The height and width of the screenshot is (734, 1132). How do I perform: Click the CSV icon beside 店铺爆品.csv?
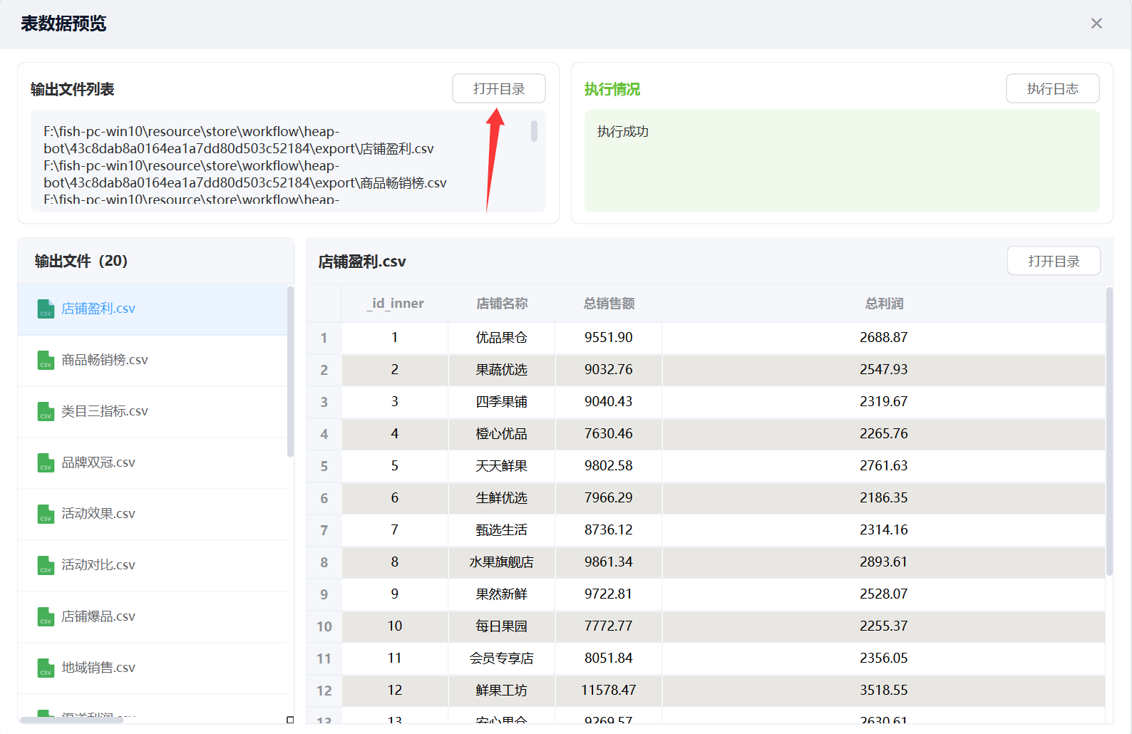[x=46, y=616]
